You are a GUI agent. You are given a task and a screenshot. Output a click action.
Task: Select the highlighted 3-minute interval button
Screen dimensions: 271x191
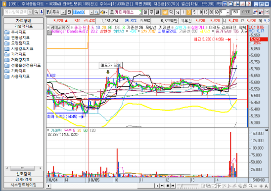(189, 12)
